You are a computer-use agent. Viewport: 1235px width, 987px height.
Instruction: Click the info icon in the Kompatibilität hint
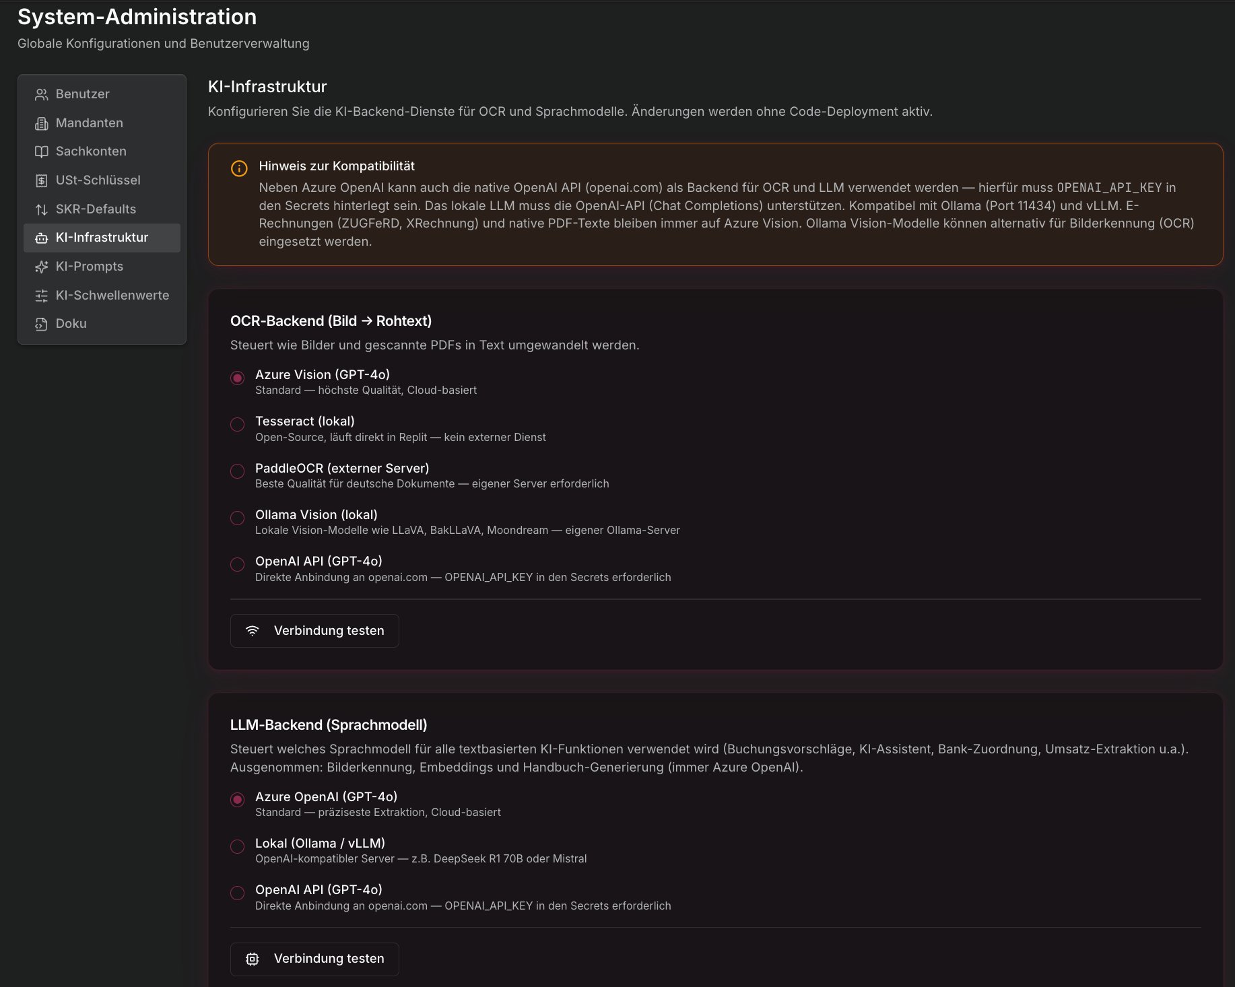click(238, 168)
